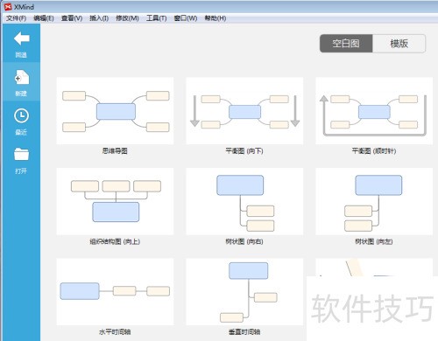The image size is (438, 341).
Task: Choose the 组织结构图 (向上) thumbnail
Action: (x=115, y=201)
